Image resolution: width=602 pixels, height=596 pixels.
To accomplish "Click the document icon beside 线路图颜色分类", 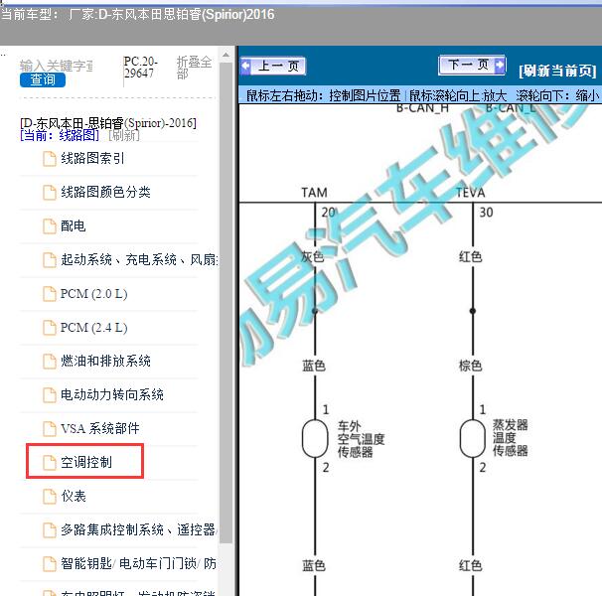I will (x=49, y=193).
